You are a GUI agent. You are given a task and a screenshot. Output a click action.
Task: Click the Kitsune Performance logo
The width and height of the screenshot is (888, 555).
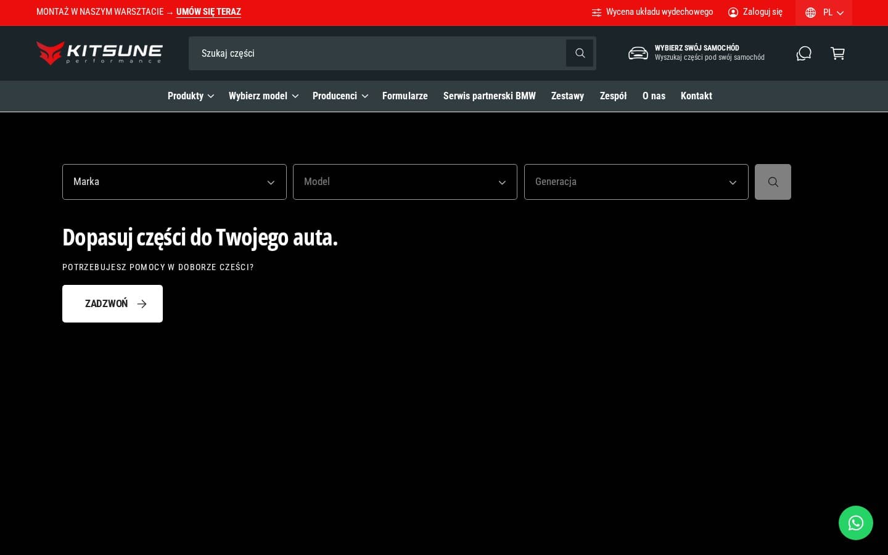[x=99, y=53]
